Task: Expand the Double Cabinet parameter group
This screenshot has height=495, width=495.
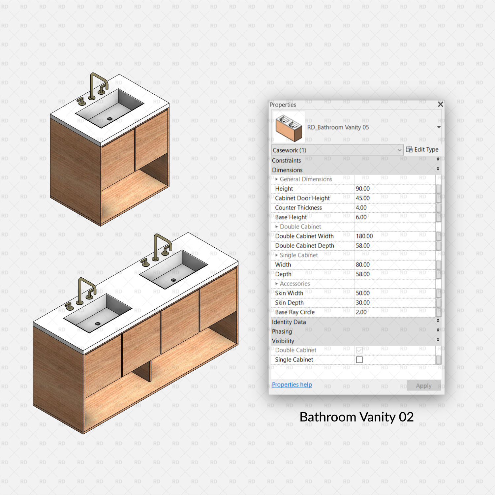Action: (277, 227)
